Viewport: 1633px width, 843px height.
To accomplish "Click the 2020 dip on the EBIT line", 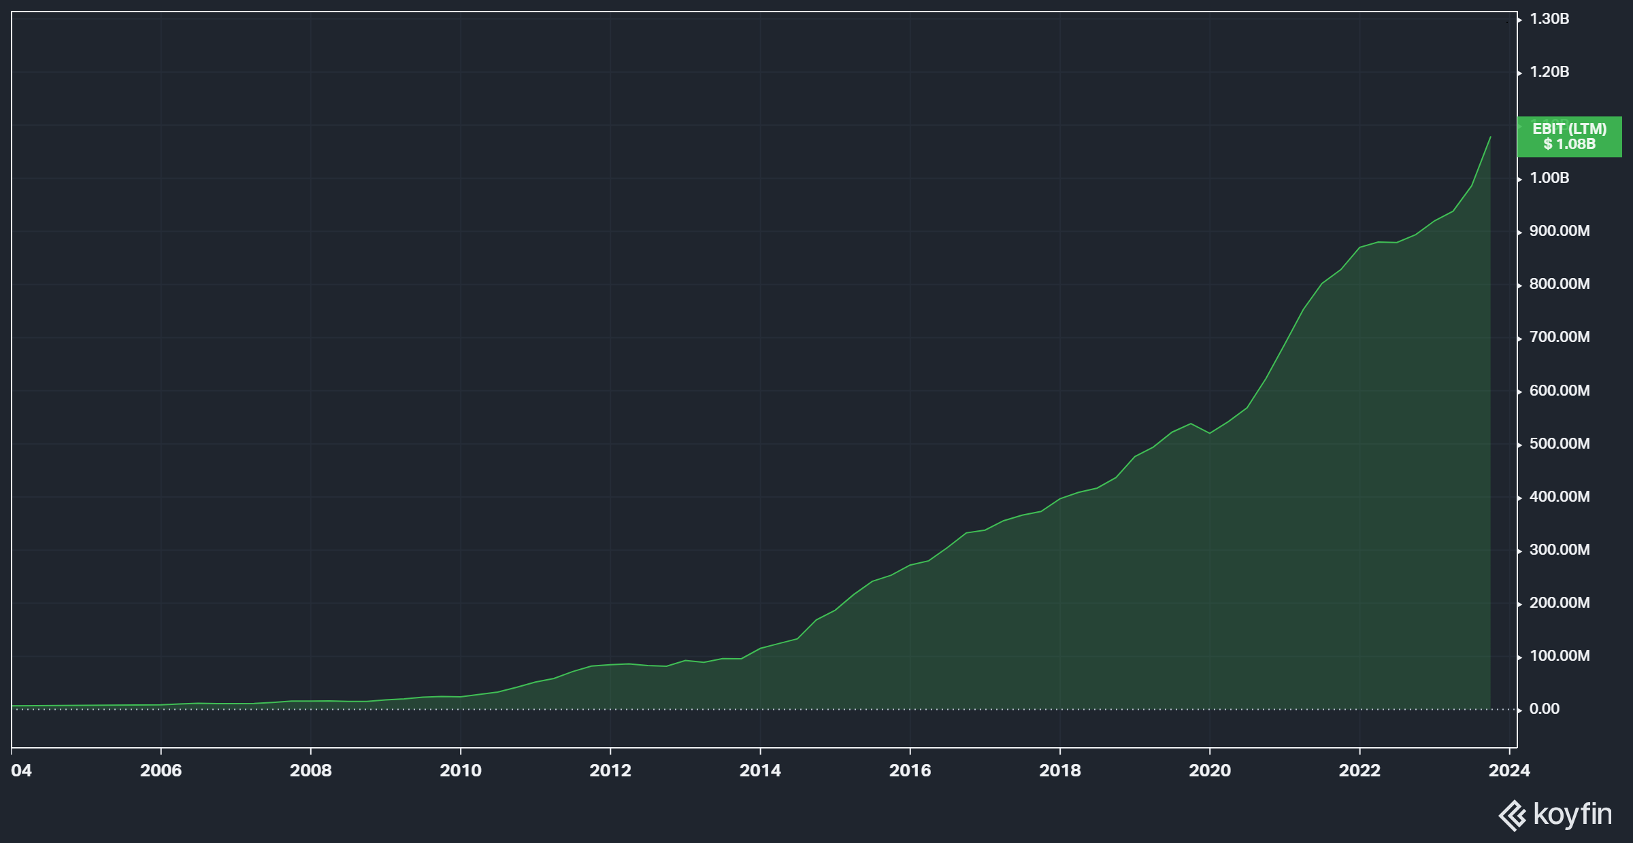I will click(1209, 433).
